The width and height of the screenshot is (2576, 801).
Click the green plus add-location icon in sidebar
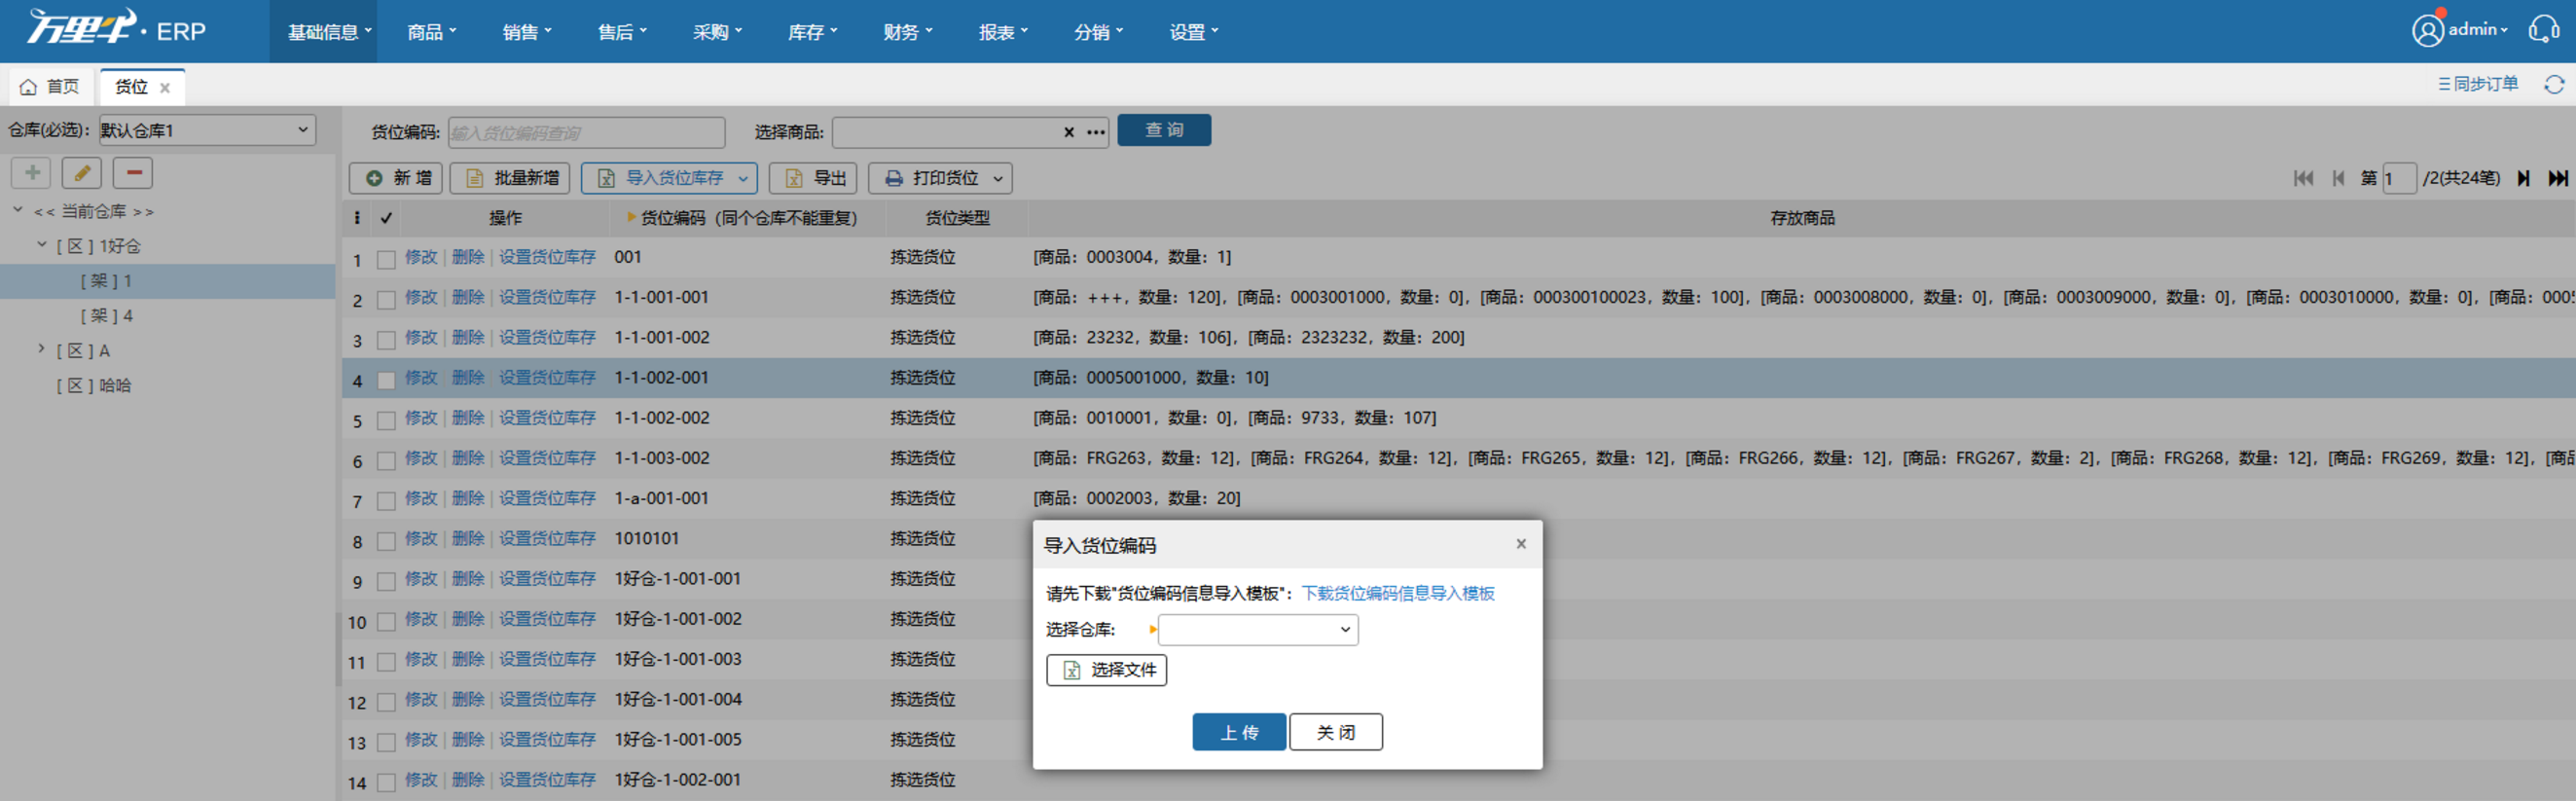pyautogui.click(x=31, y=173)
